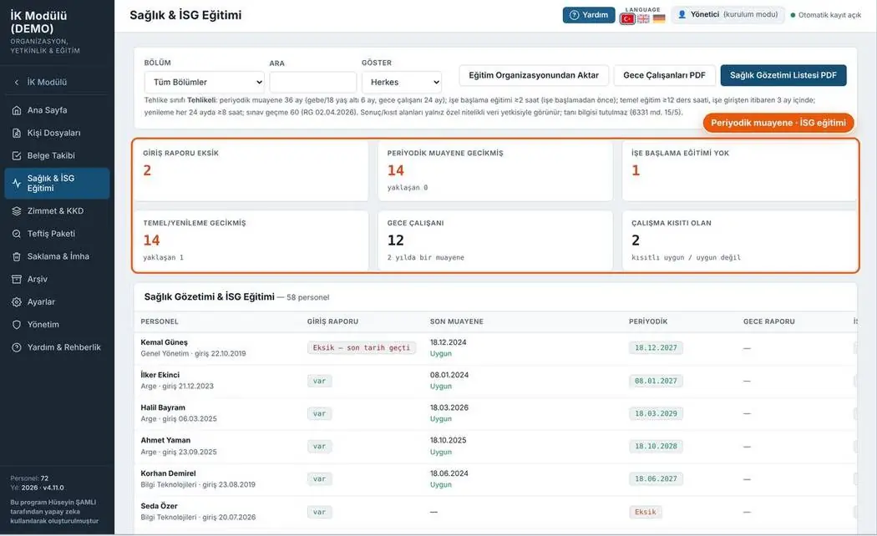The height and width of the screenshot is (536, 877).
Task: Click personnel name İlker Ekinci
Action: 160,375
